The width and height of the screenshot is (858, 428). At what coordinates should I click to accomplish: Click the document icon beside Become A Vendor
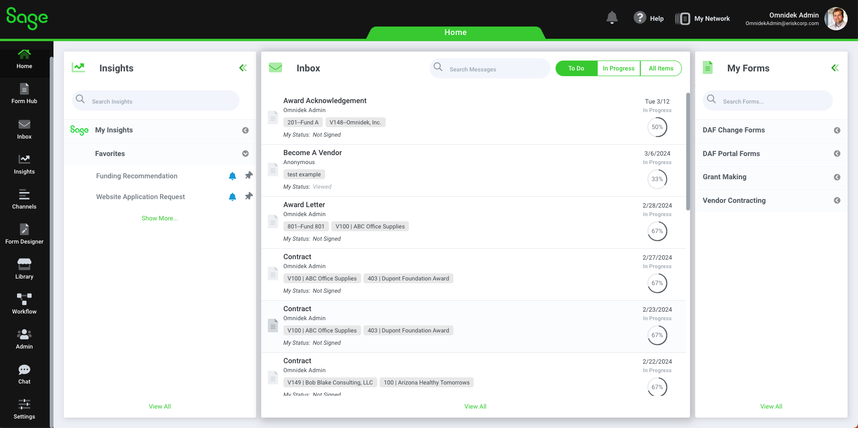[273, 169]
